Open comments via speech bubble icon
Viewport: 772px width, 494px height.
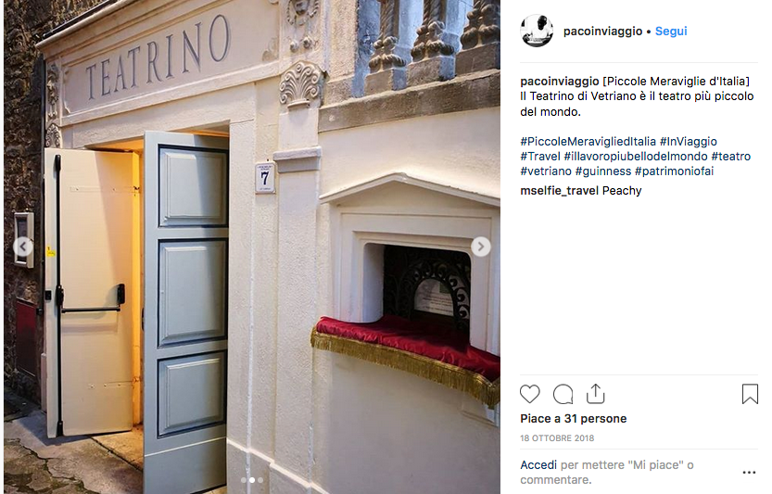pos(563,394)
